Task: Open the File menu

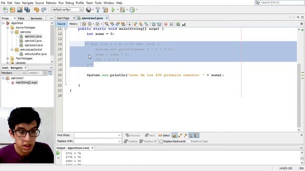Action: [3, 3]
